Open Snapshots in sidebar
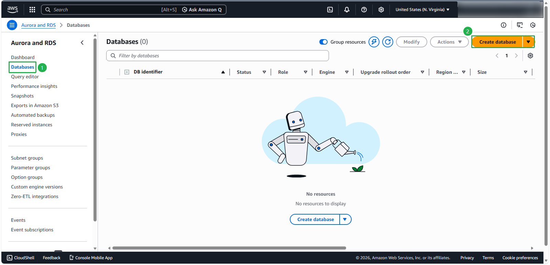 [22, 96]
